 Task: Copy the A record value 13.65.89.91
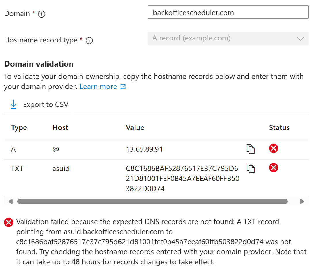click(x=250, y=149)
